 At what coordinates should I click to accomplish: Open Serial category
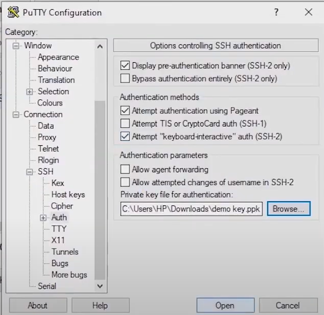[x=47, y=286]
